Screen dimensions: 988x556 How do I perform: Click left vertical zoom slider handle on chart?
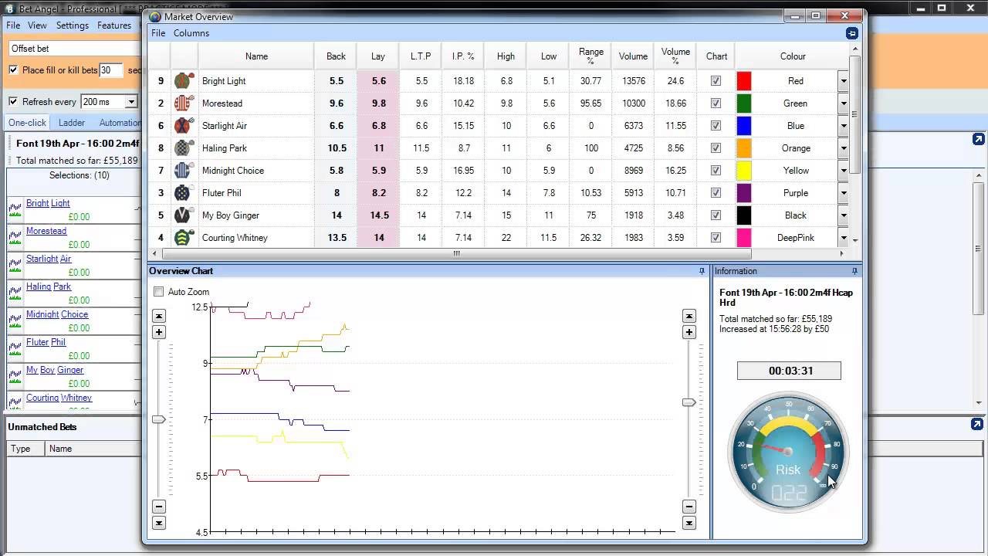tap(159, 419)
